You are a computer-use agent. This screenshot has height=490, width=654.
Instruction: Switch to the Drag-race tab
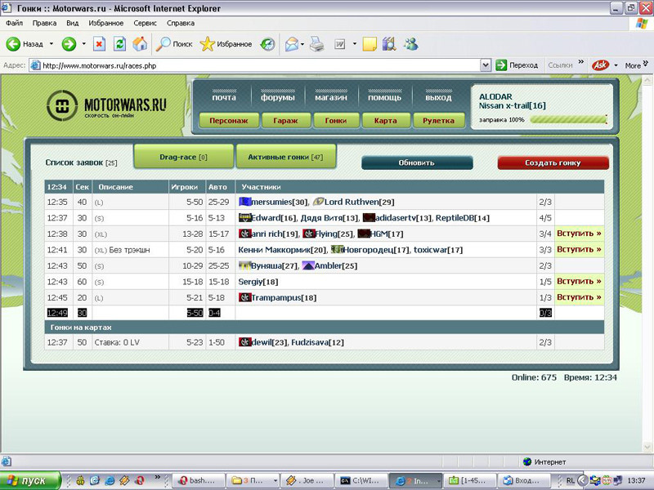(x=183, y=157)
